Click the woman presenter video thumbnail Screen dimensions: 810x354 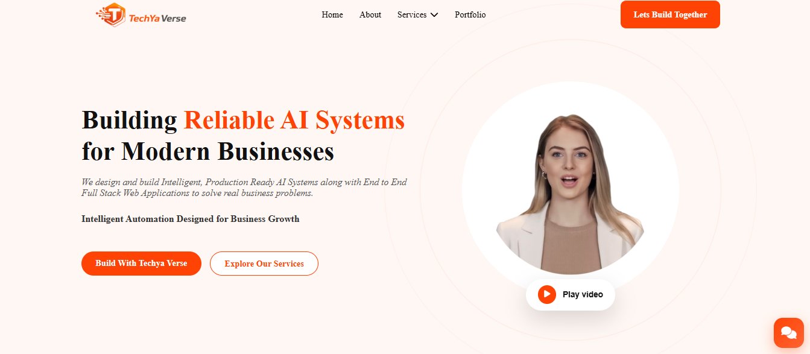tap(570, 193)
